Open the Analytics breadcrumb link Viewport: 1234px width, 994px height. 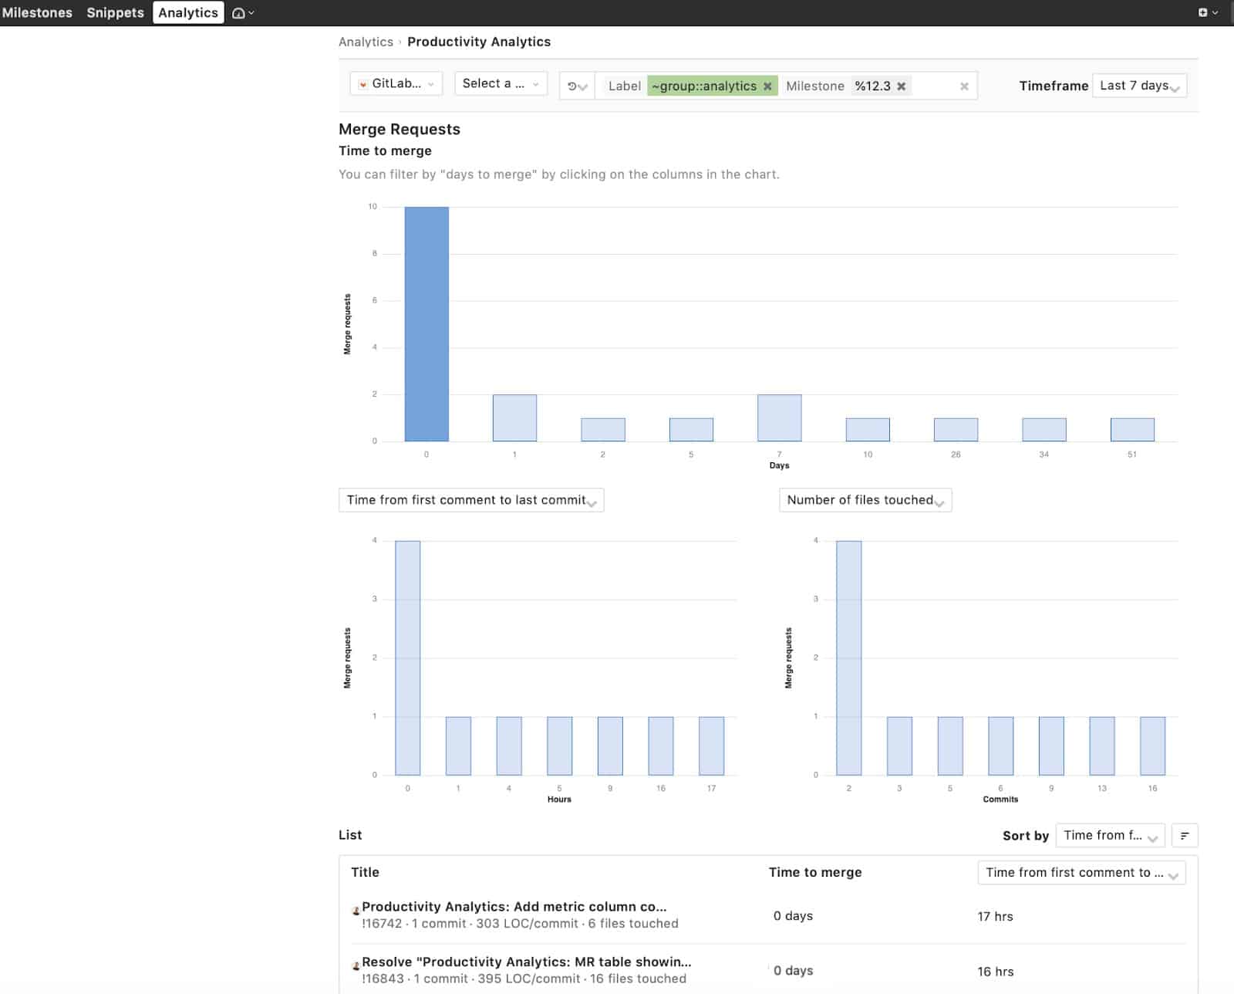point(366,42)
